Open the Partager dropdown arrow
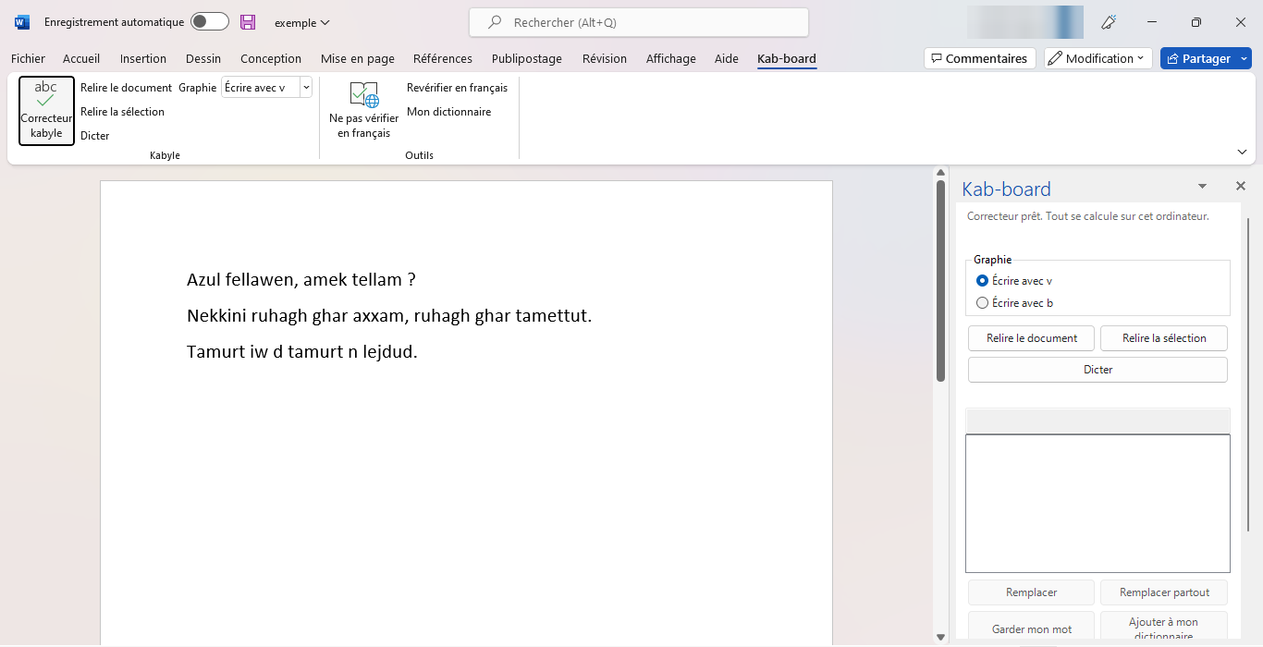 pyautogui.click(x=1245, y=58)
